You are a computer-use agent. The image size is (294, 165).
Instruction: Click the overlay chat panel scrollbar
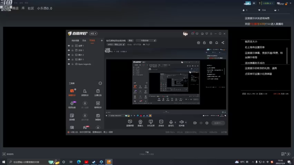pos(287,55)
